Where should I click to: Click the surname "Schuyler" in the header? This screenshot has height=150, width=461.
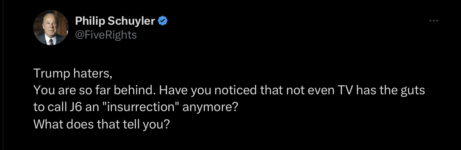[x=131, y=21]
